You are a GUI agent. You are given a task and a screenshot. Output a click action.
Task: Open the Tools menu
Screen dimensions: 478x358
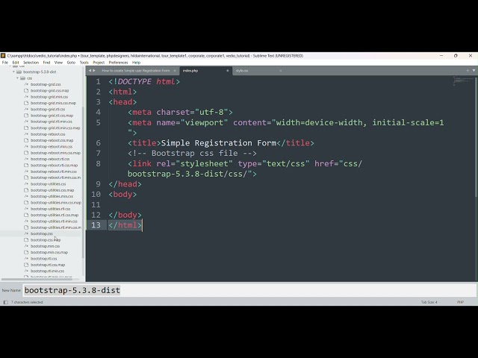pos(84,63)
